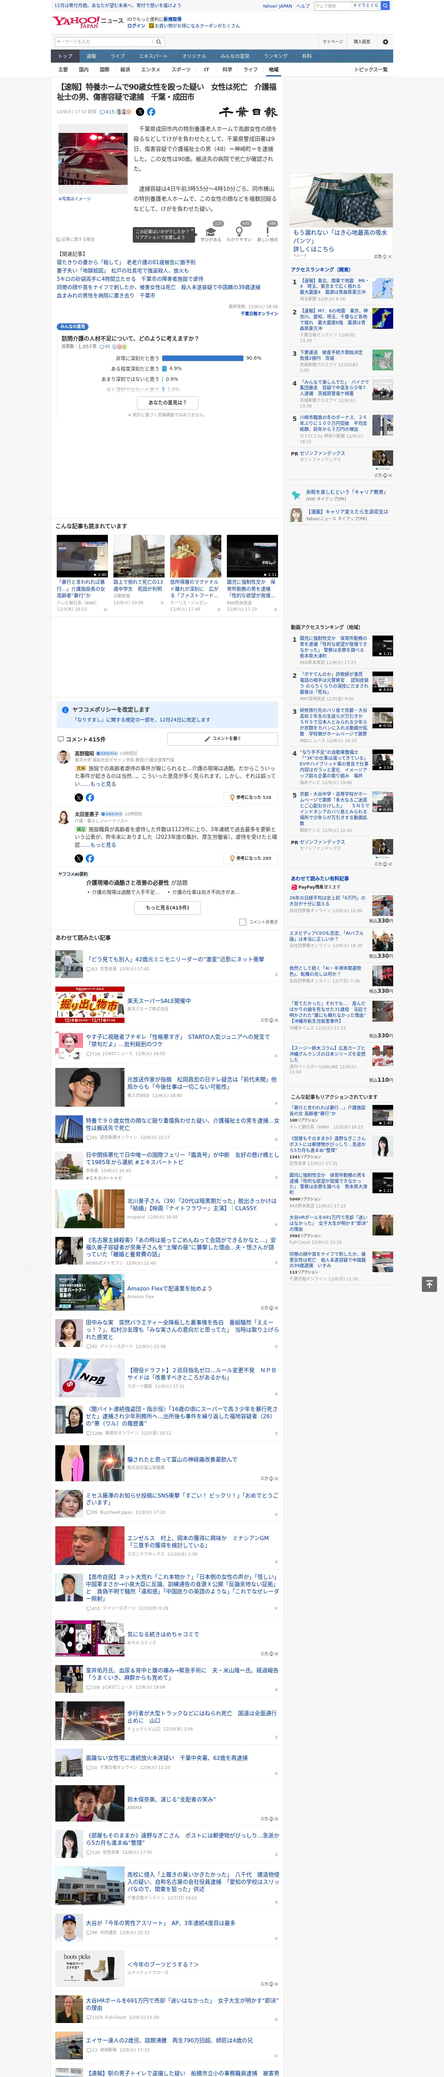
Task: Open 楽天スーパーSALE開催中 ad
Action: click(x=159, y=1001)
